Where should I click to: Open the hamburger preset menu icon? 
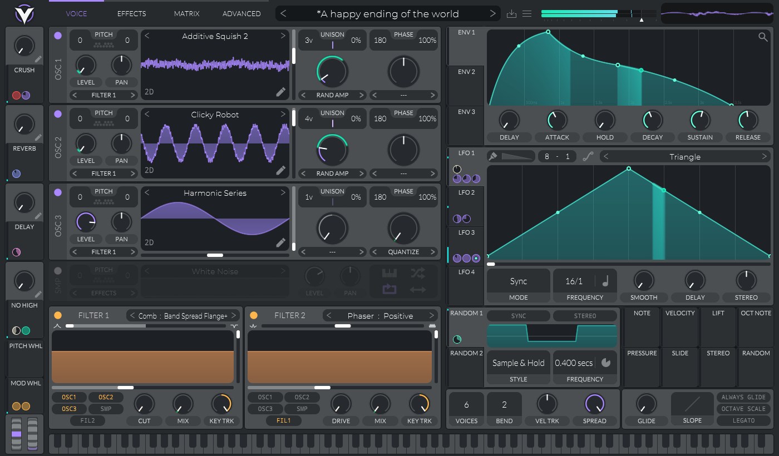[527, 14]
